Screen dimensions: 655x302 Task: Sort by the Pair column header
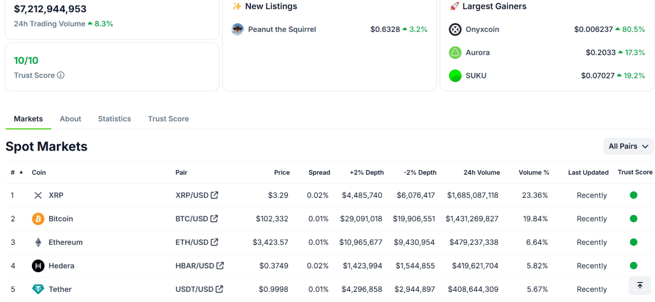point(181,172)
